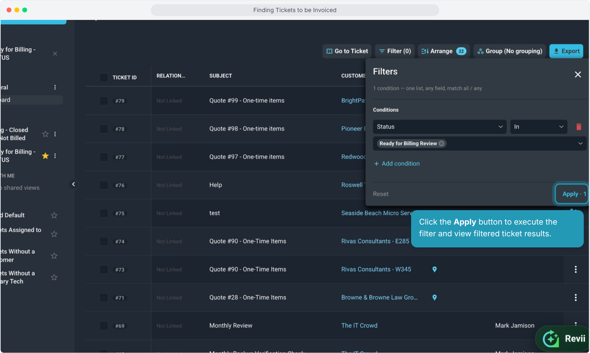
Task: Open customer link Seaside Beach Micro Services
Action: click(377, 213)
